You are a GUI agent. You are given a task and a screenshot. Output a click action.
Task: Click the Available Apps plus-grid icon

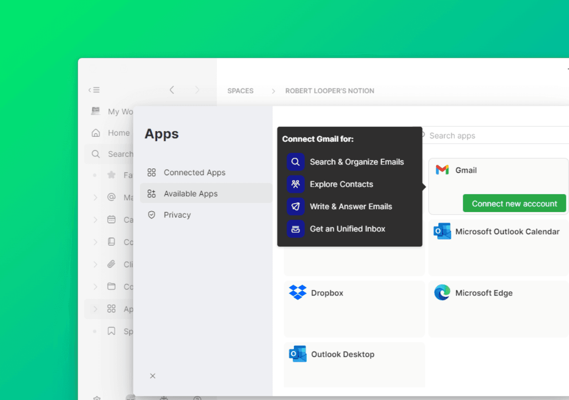(x=152, y=194)
